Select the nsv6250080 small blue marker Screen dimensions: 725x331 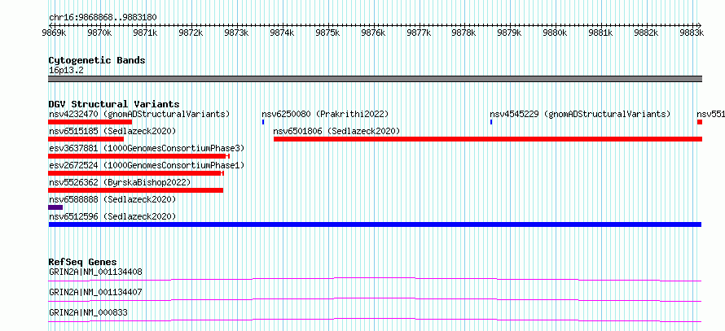263,122
